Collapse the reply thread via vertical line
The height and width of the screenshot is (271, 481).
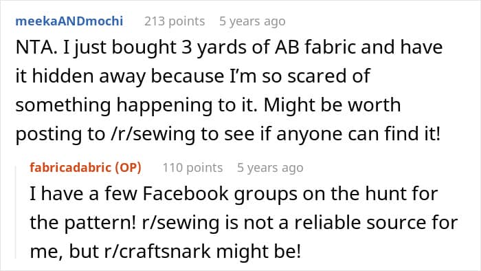(x=16, y=212)
